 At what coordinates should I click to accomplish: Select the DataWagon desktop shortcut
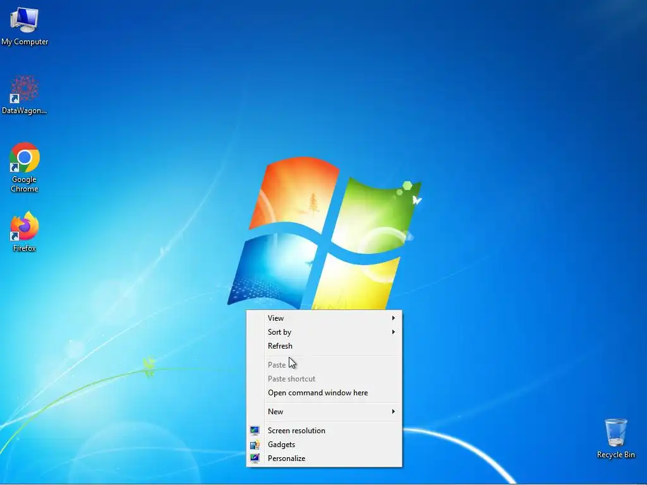25,95
